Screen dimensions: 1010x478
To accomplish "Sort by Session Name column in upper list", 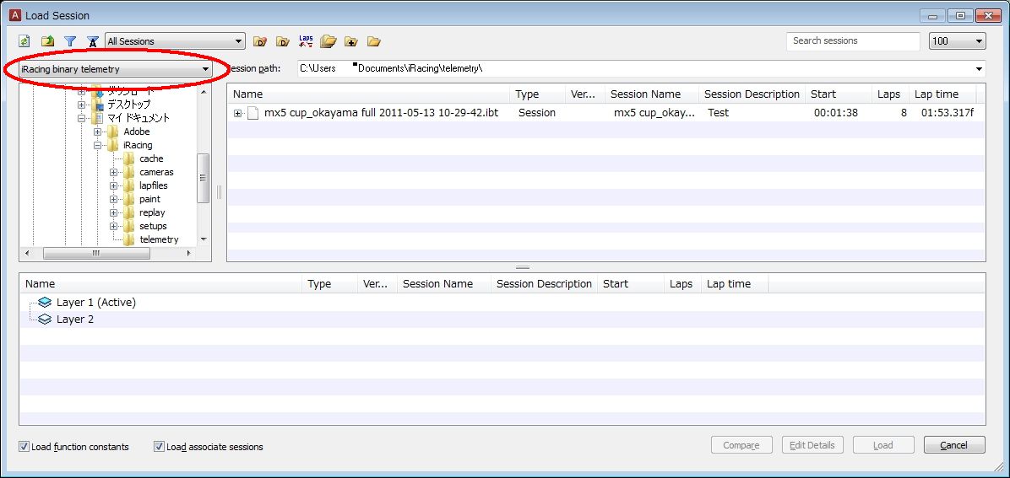I will tap(652, 94).
